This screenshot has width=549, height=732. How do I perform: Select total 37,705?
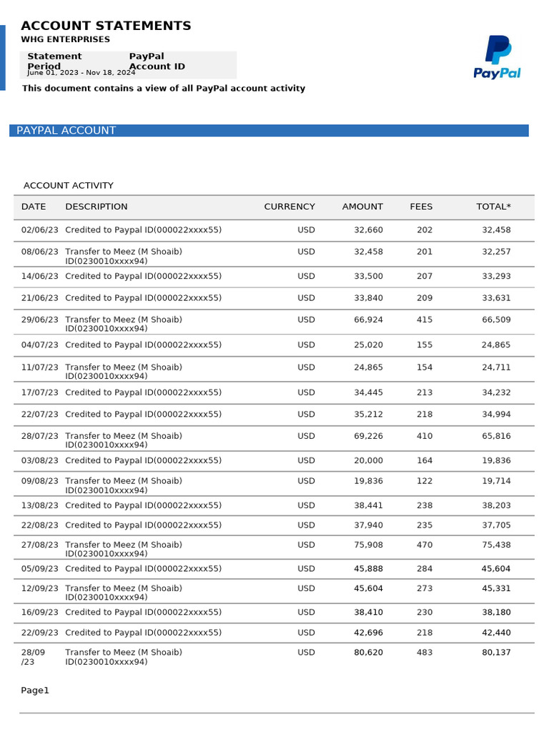496,525
